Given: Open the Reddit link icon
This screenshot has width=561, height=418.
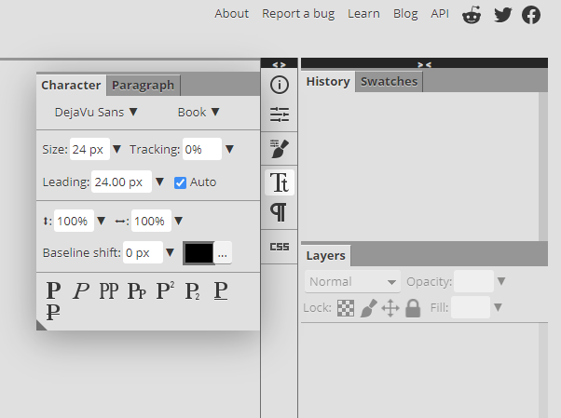Looking at the screenshot, I should (x=472, y=14).
